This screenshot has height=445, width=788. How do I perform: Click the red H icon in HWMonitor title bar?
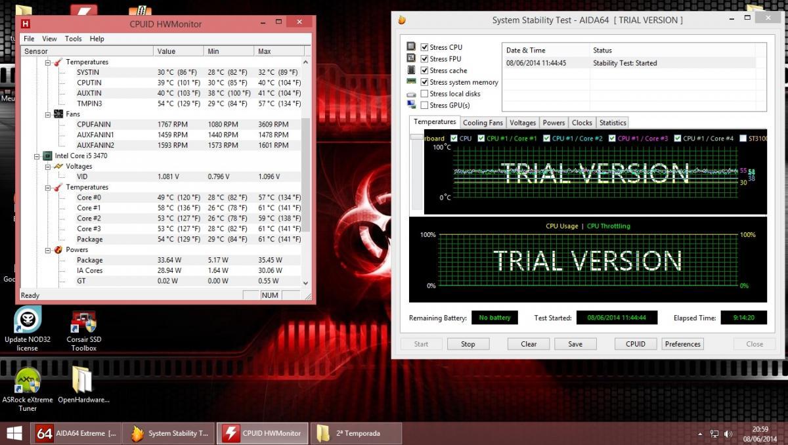tap(26, 24)
